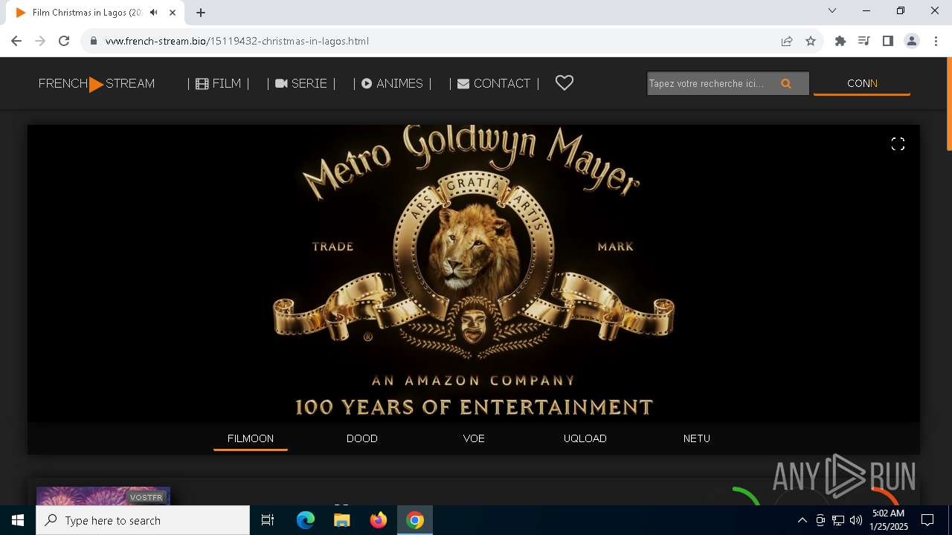Launch Microsoft Edge from taskbar
Screen dimensions: 952x535
point(306,520)
